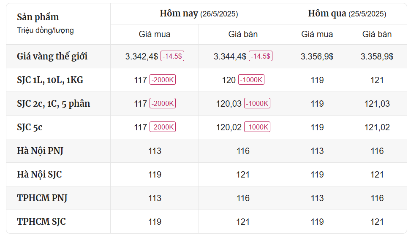Select yesterday's buy price 119 for TPHCM SJC
Screen dimensions: 411x237
coord(317,222)
